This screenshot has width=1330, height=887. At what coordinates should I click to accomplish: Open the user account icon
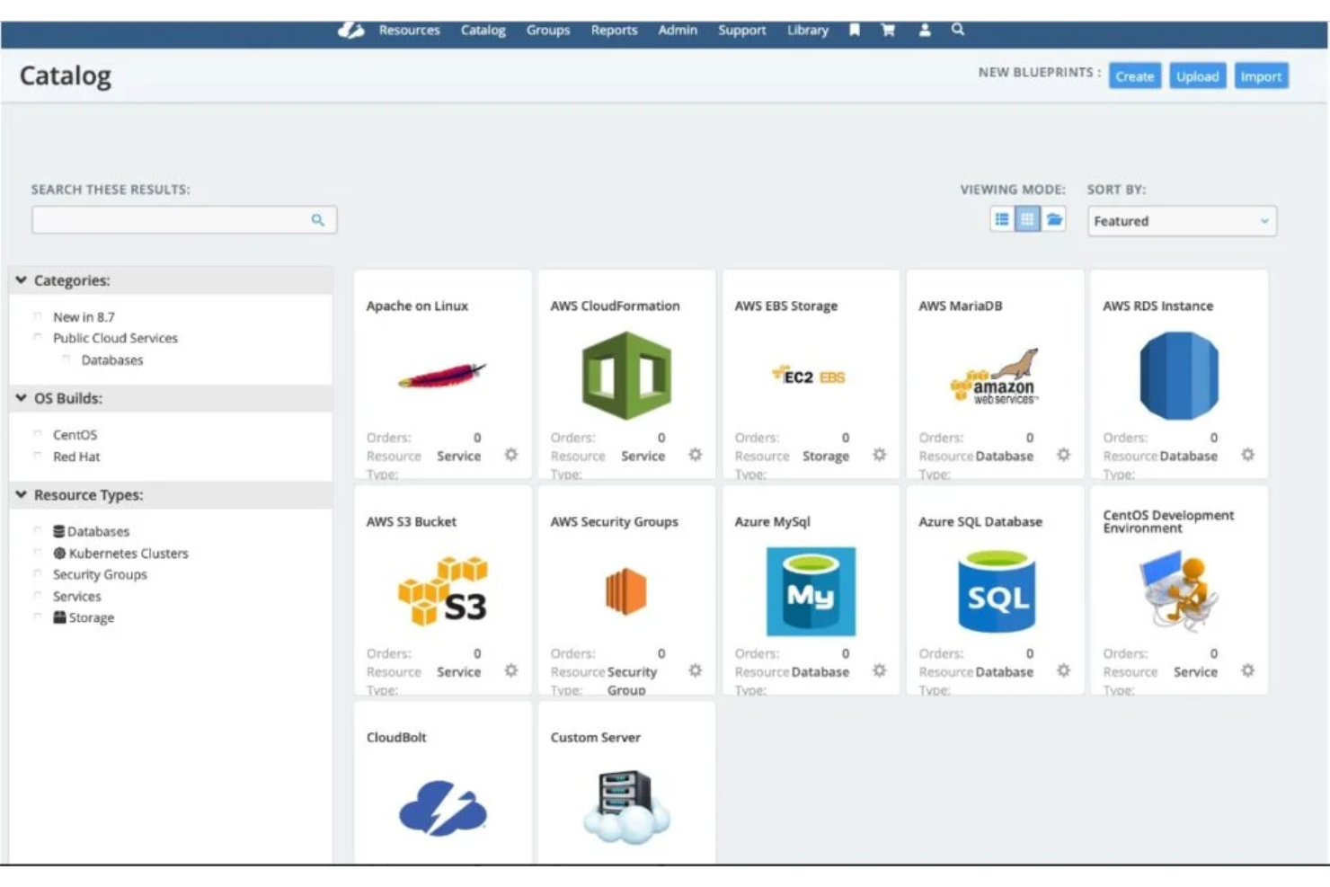[x=924, y=30]
